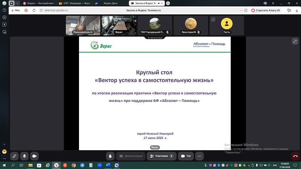Screen dimensions: 301x169
Task: Add a new sidebar app with plus
Action: point(4,145)
